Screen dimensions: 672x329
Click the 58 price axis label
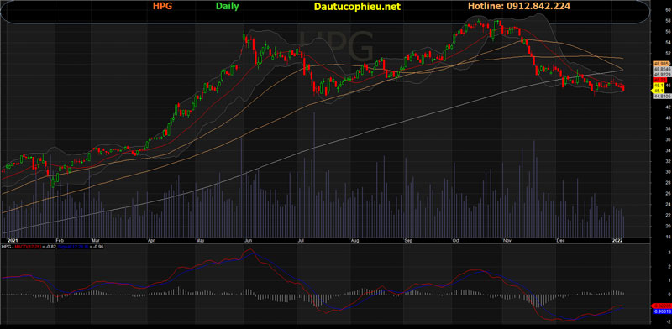(x=668, y=20)
